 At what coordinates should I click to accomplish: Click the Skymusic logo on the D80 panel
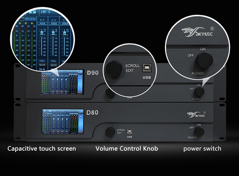tap(198, 115)
